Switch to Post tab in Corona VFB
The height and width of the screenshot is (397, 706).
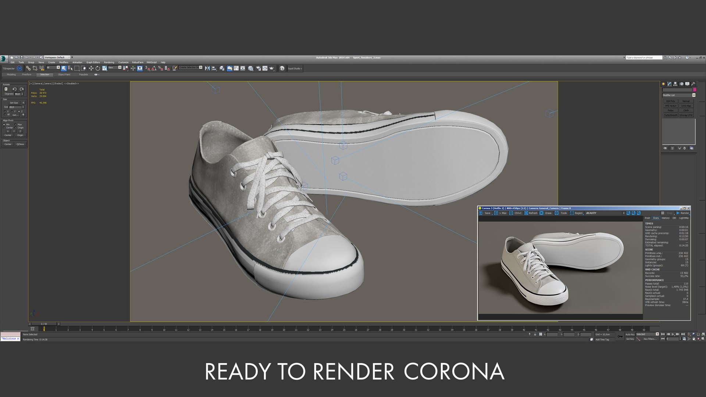[647, 218]
